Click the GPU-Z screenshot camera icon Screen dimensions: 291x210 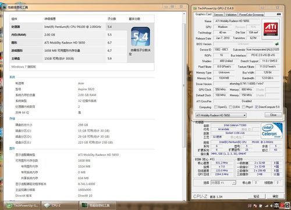pos(279,14)
